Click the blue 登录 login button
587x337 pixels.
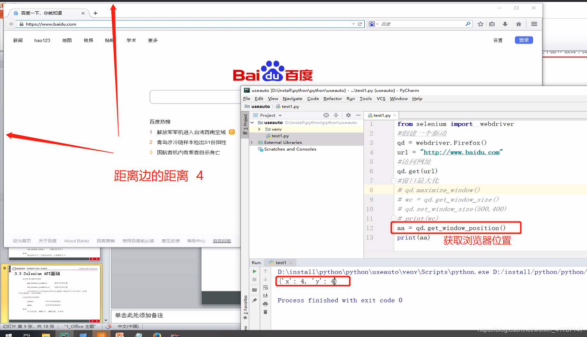[x=524, y=40]
